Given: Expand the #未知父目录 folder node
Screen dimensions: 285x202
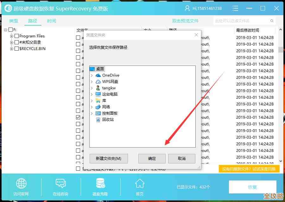Looking at the screenshot, I should [x=12, y=42].
